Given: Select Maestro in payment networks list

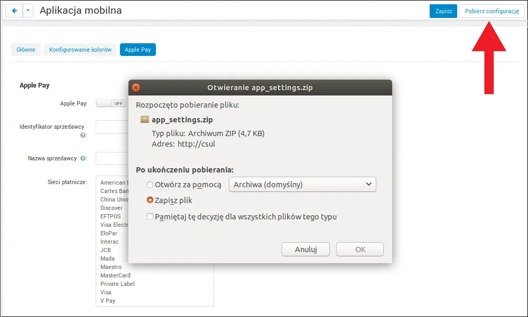Looking at the screenshot, I should click(x=111, y=266).
